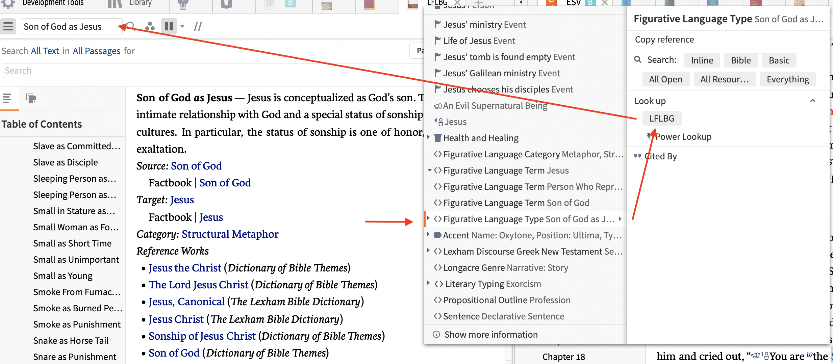833x364 pixels.
Task: Open the dropdown arrow beside the column view button
Action: click(x=182, y=26)
